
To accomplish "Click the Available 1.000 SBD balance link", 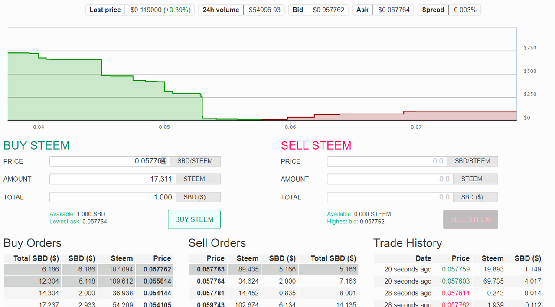I will point(77,214).
